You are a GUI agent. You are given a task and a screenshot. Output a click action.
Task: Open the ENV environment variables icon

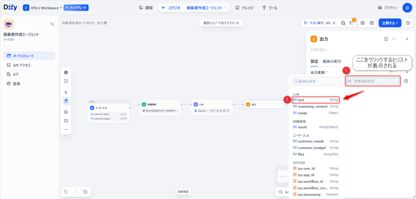click(x=363, y=23)
